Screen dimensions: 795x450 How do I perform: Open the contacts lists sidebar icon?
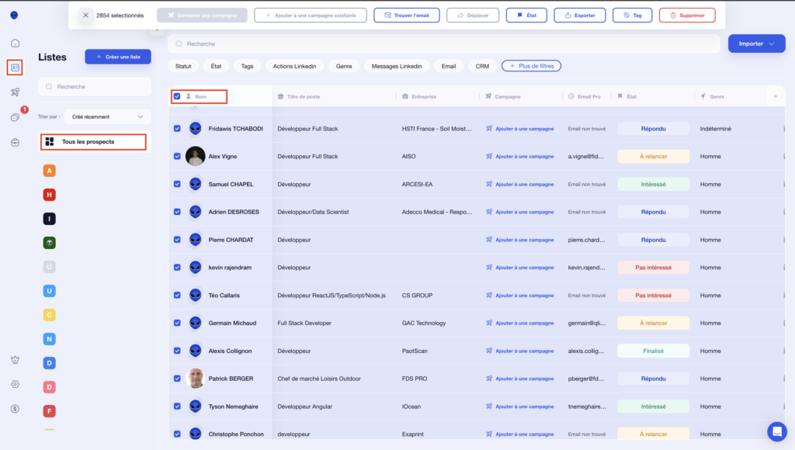tap(16, 67)
